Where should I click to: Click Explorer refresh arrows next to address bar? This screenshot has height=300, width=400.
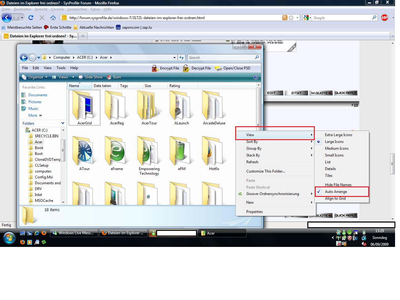click(x=181, y=57)
